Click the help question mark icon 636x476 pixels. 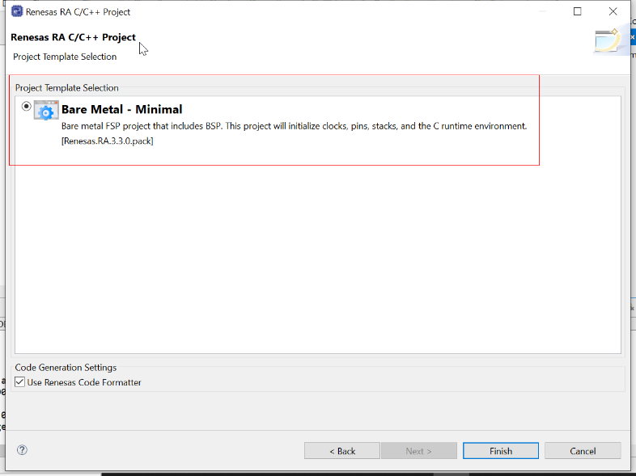click(x=22, y=450)
